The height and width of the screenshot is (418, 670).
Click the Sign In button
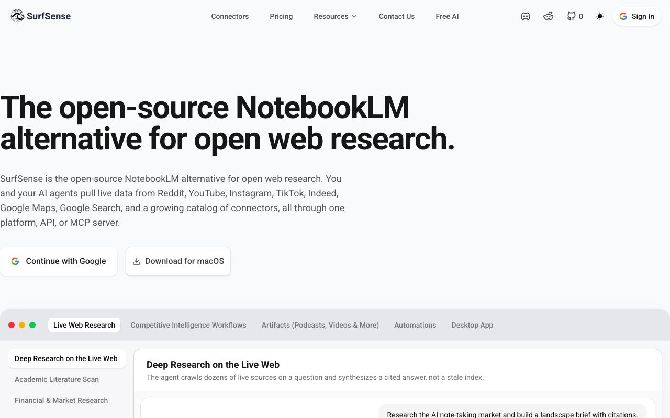(x=636, y=16)
